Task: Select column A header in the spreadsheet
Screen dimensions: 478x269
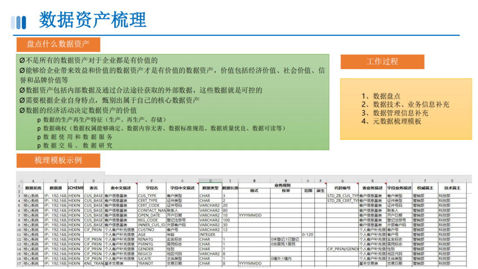Action: 33,181
